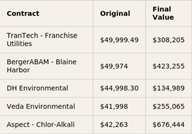Click the word Utilities under TranTech
Viewport: 192px width, 134px height.
pos(19,44)
